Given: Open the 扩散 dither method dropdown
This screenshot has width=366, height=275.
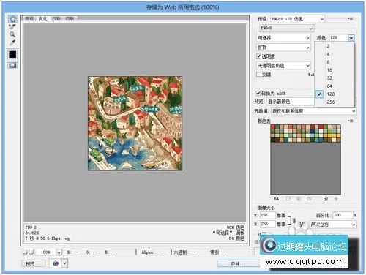Looking at the screenshot, I should 283,48.
